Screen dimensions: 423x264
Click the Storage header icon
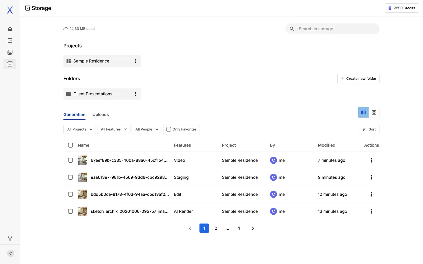27,8
